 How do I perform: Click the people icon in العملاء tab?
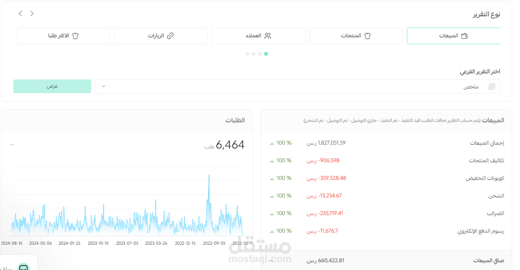[x=268, y=36]
